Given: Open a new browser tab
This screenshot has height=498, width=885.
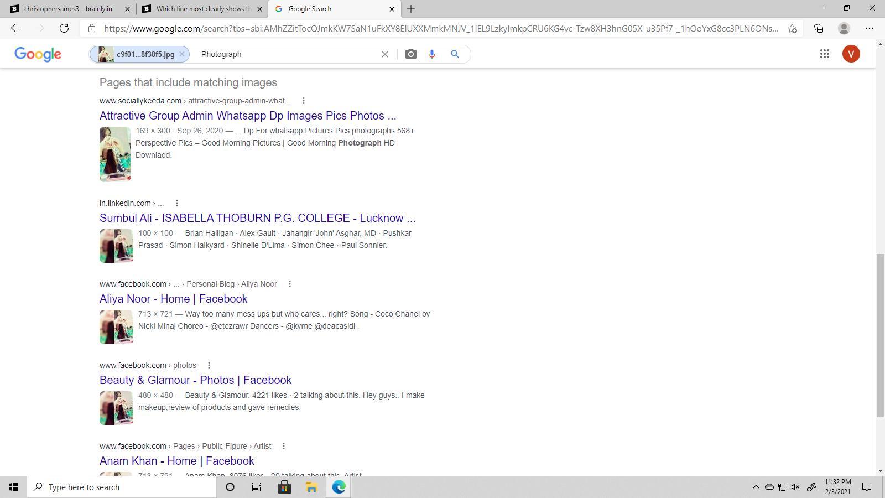Looking at the screenshot, I should pos(411,9).
